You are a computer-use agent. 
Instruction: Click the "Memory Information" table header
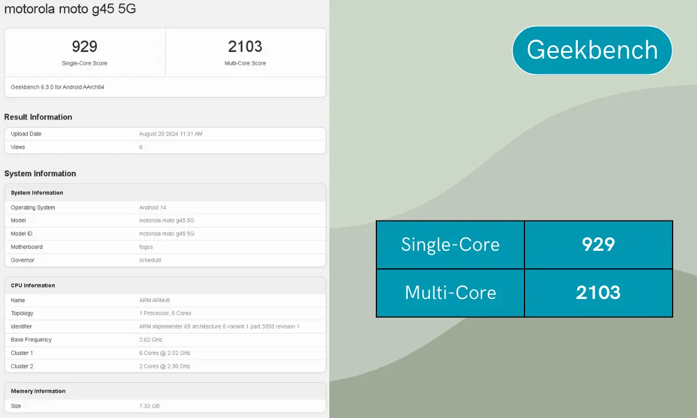click(x=165, y=391)
